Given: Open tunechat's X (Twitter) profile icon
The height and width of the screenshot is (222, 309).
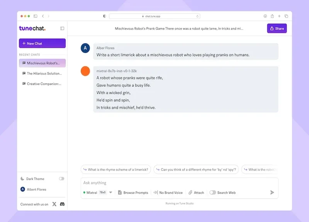Looking at the screenshot, I should (54, 204).
